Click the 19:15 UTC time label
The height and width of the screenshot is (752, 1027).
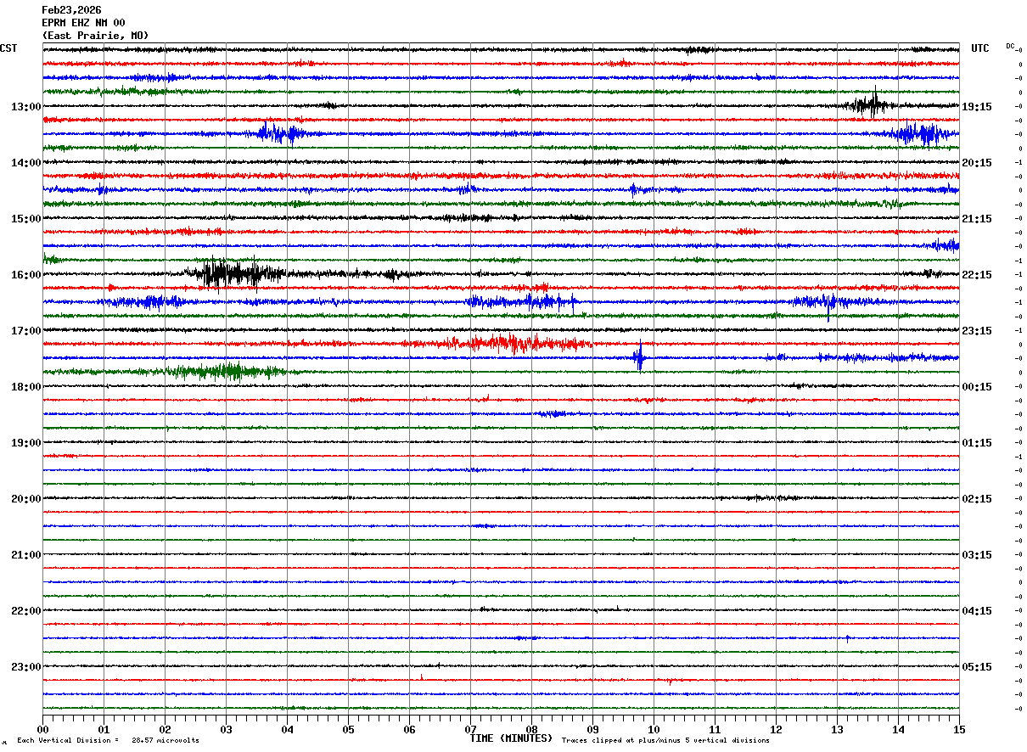(977, 107)
